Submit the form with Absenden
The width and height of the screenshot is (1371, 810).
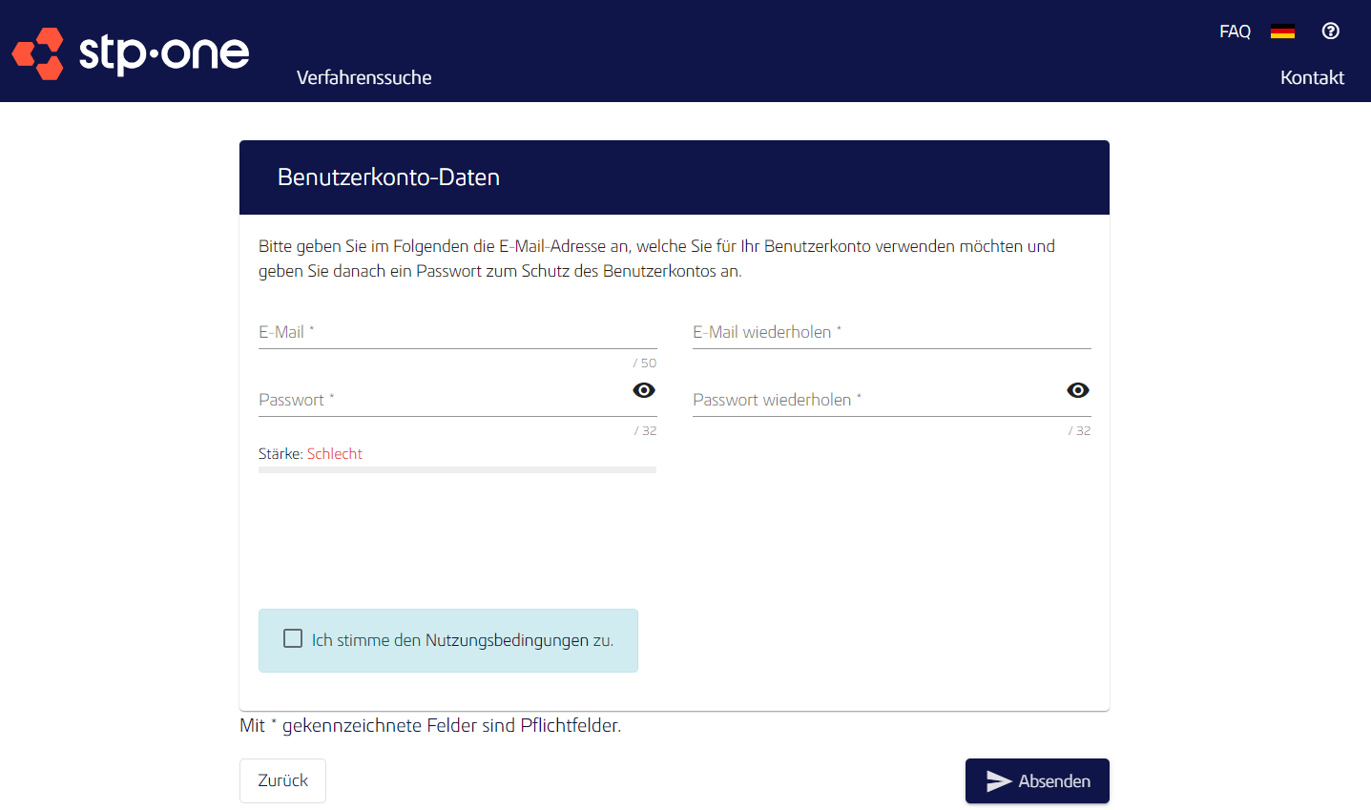click(x=1037, y=780)
